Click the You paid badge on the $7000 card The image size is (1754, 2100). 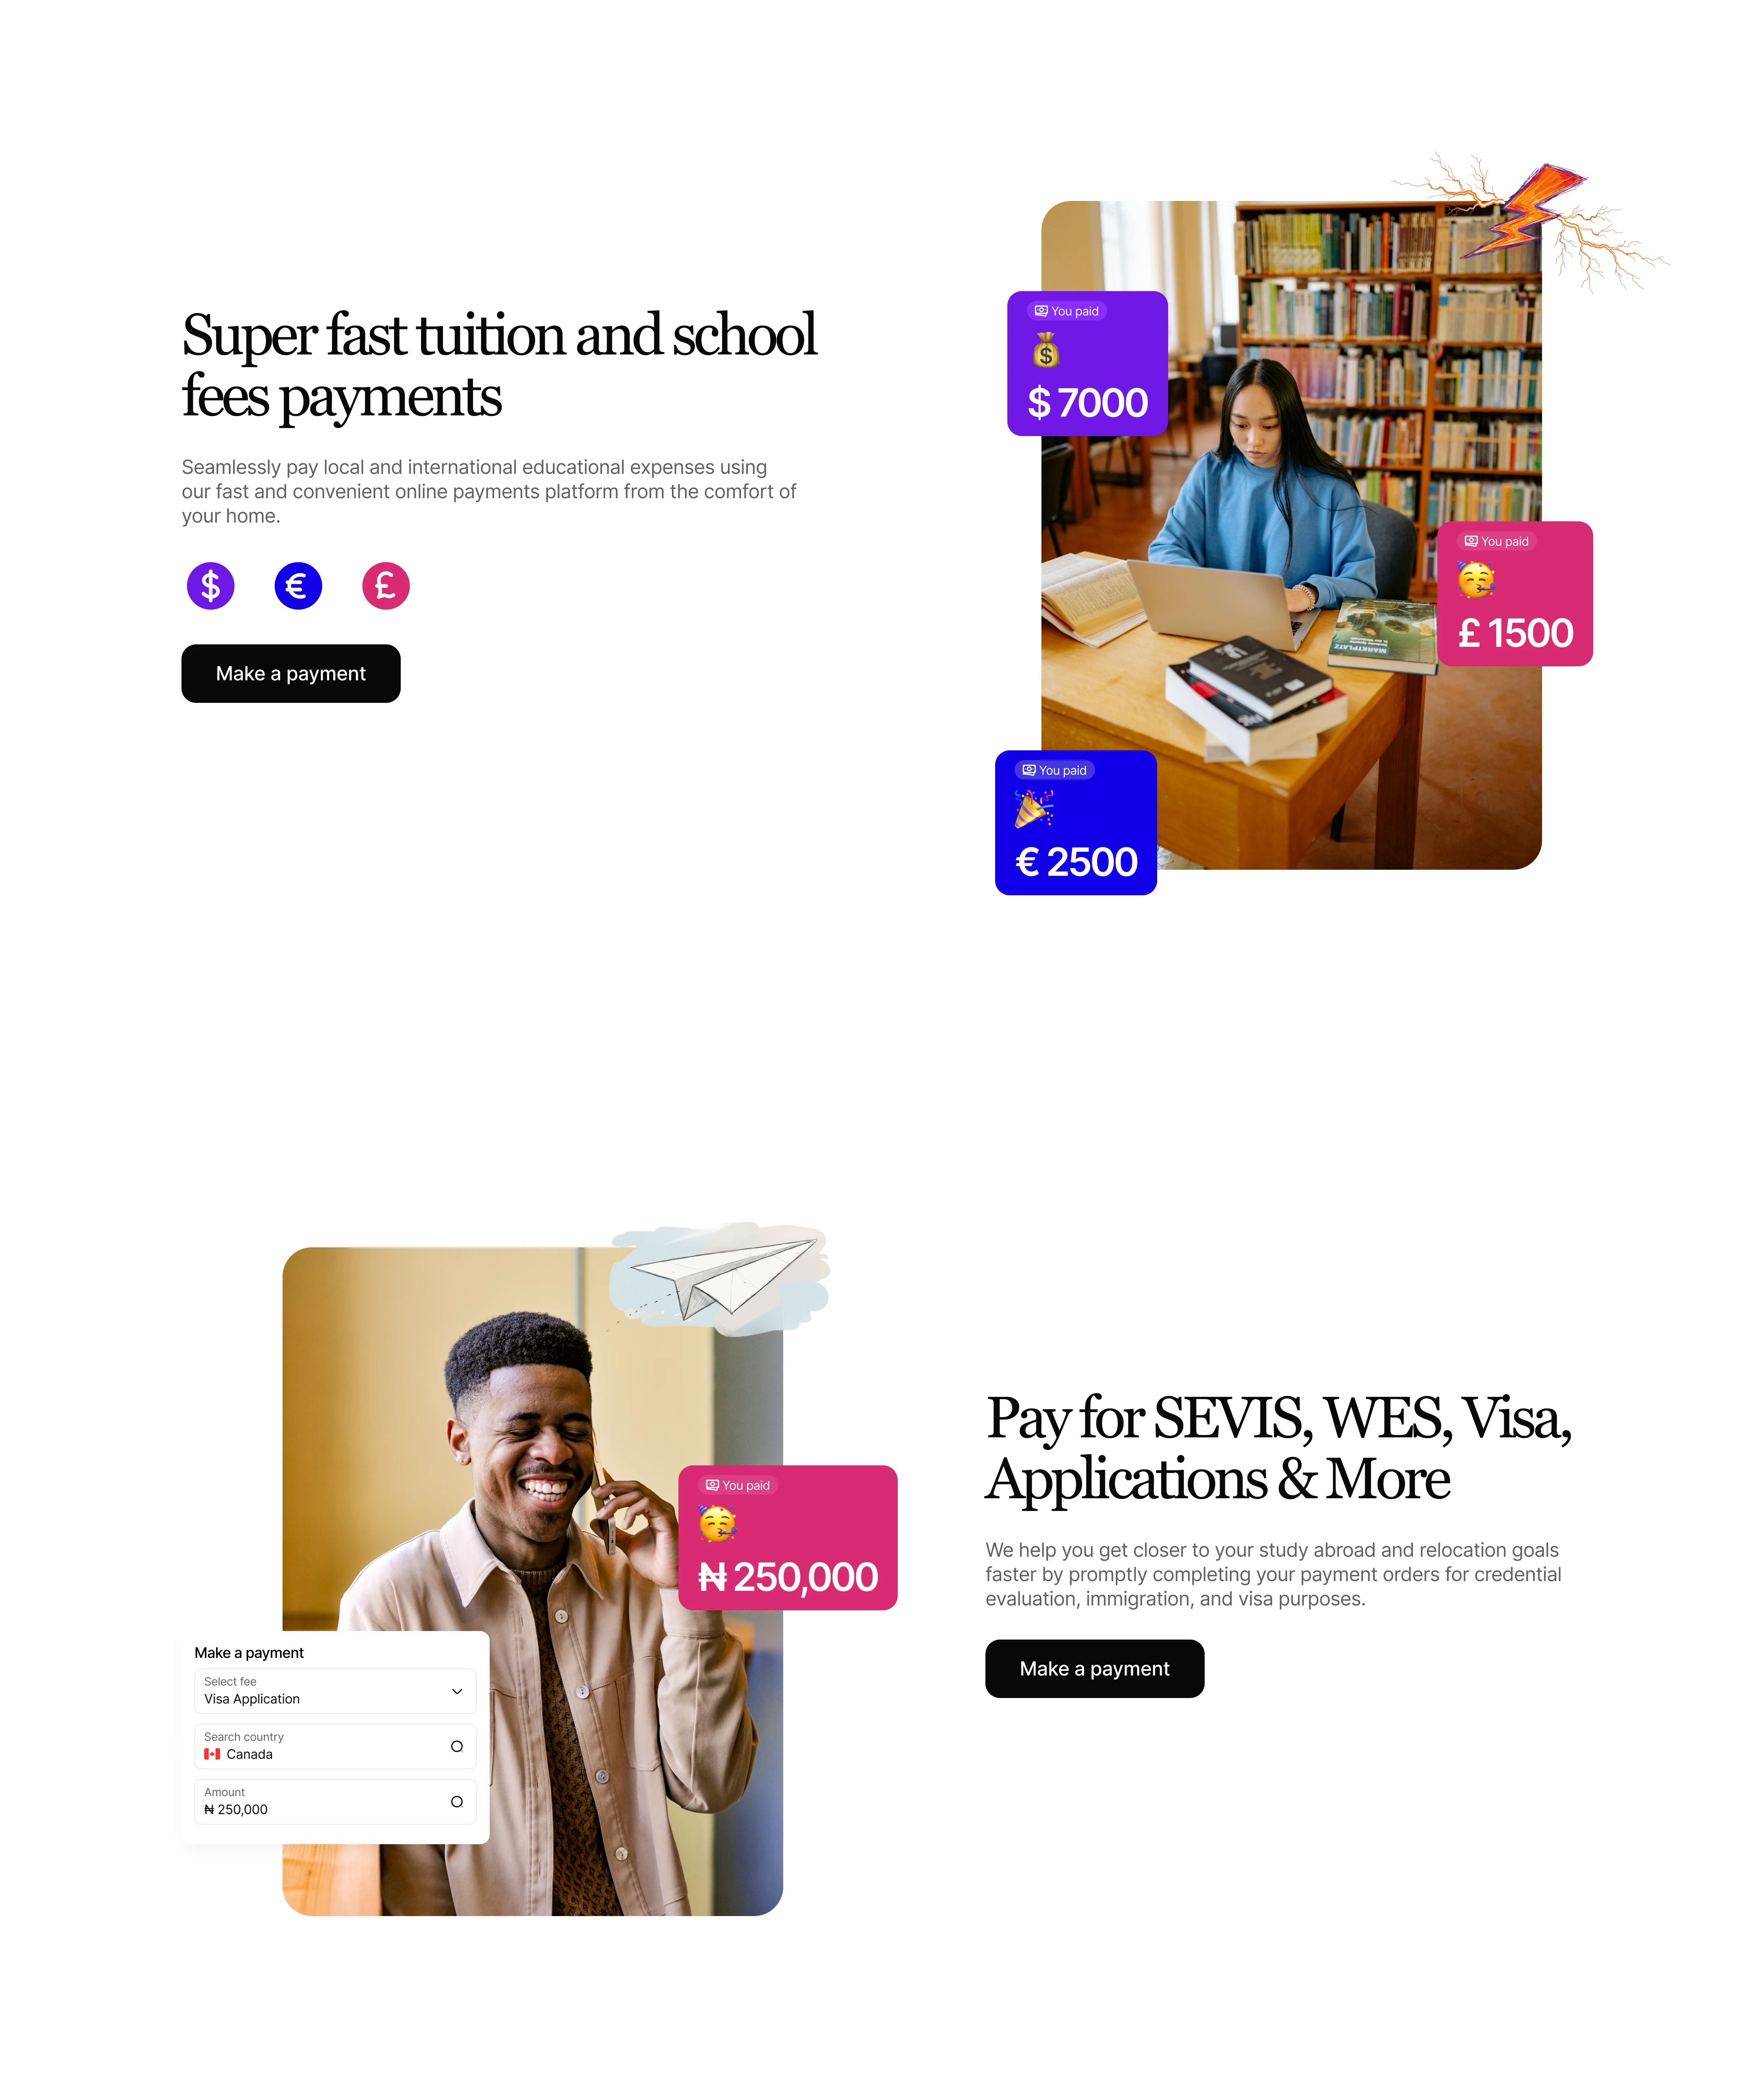pos(1067,311)
